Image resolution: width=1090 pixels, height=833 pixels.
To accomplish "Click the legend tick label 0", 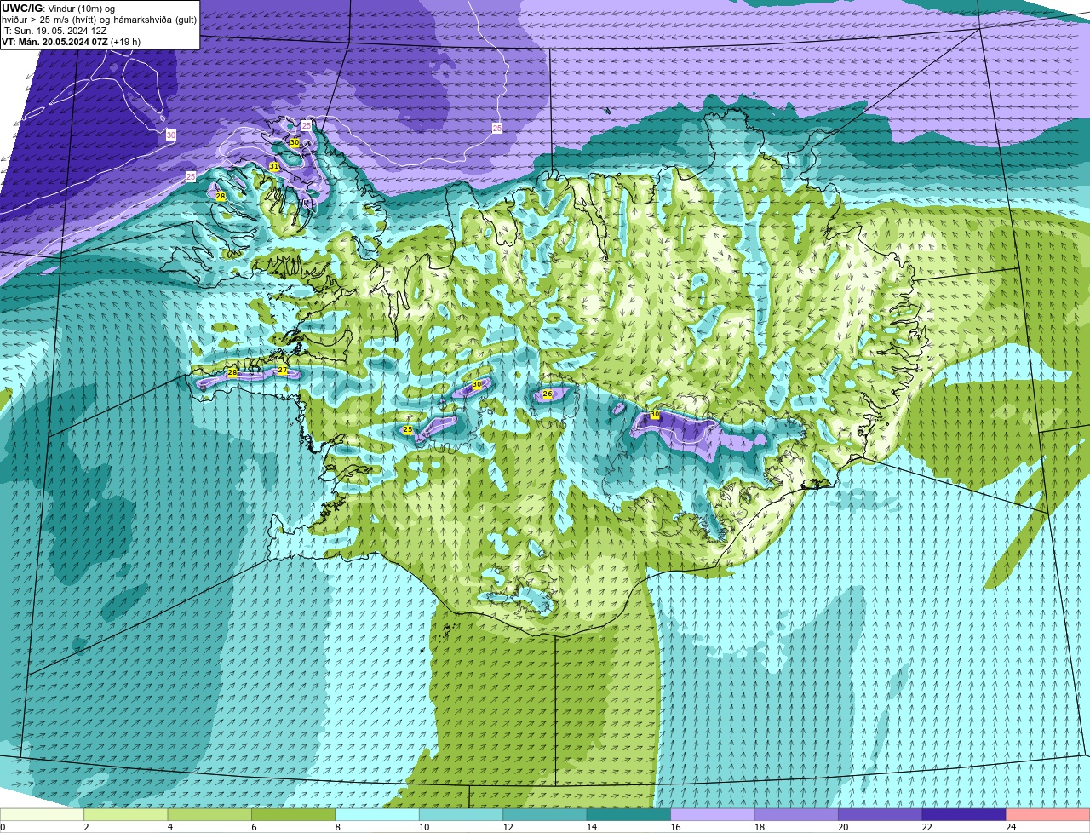I will 3,827.
